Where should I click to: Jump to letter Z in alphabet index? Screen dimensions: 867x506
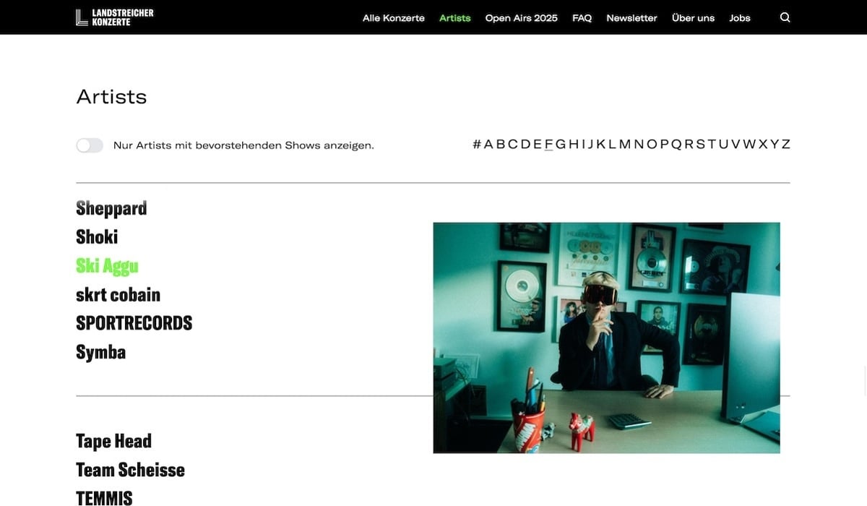[x=786, y=144]
